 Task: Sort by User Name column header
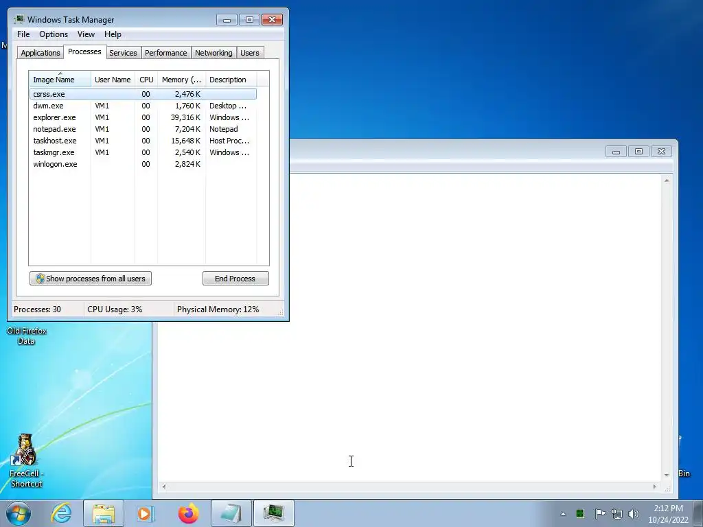(113, 80)
